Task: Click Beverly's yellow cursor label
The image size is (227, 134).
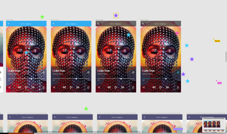Action: 217,41
